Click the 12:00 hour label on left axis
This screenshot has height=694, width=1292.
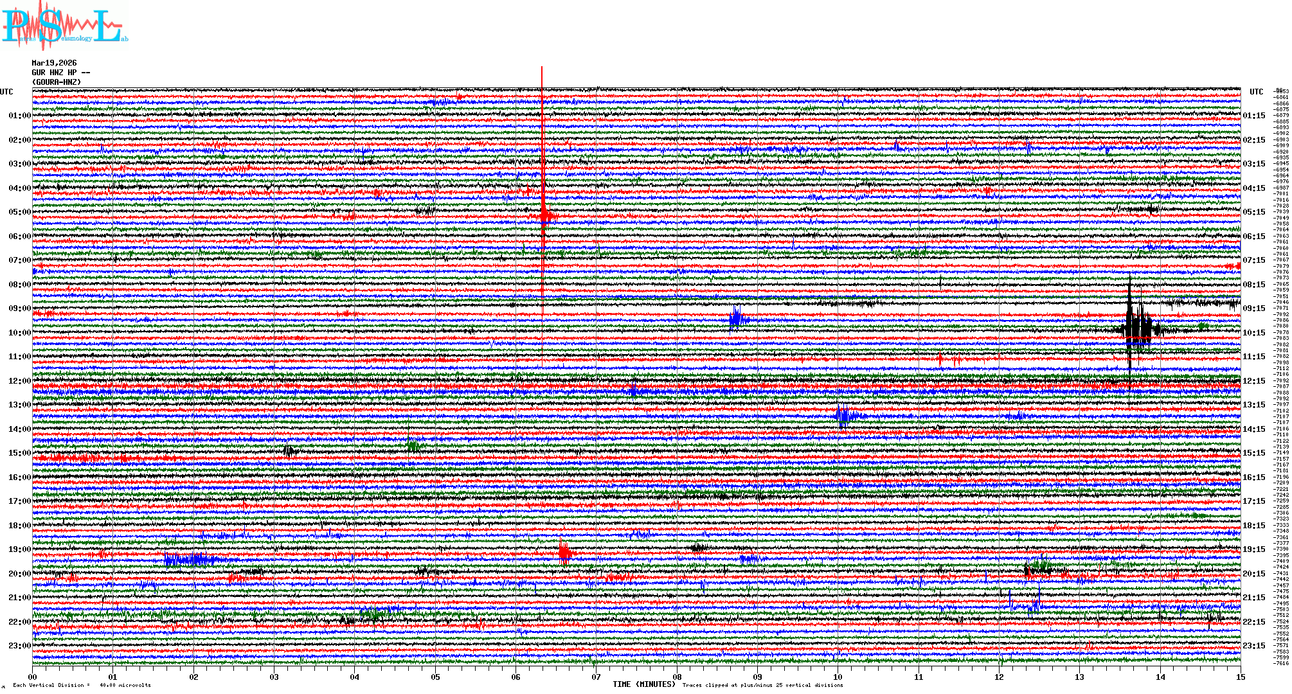tap(19, 381)
